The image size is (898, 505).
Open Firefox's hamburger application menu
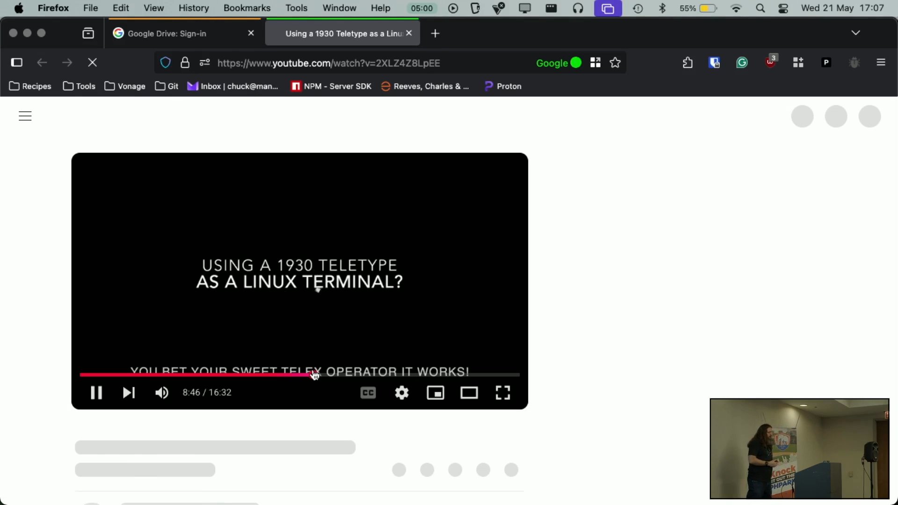pyautogui.click(x=882, y=62)
